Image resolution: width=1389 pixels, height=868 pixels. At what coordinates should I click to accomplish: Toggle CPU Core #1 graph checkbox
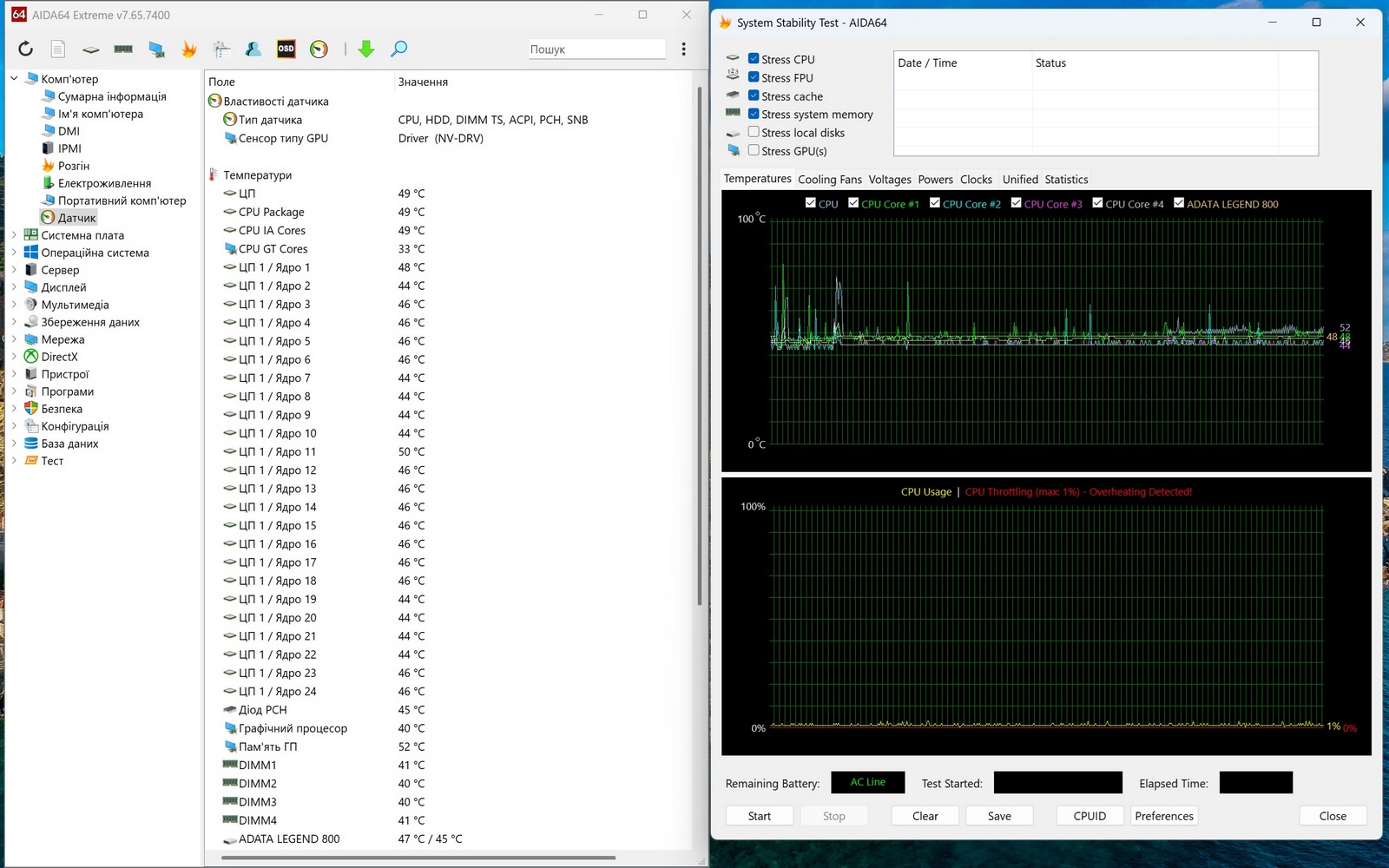click(x=853, y=203)
